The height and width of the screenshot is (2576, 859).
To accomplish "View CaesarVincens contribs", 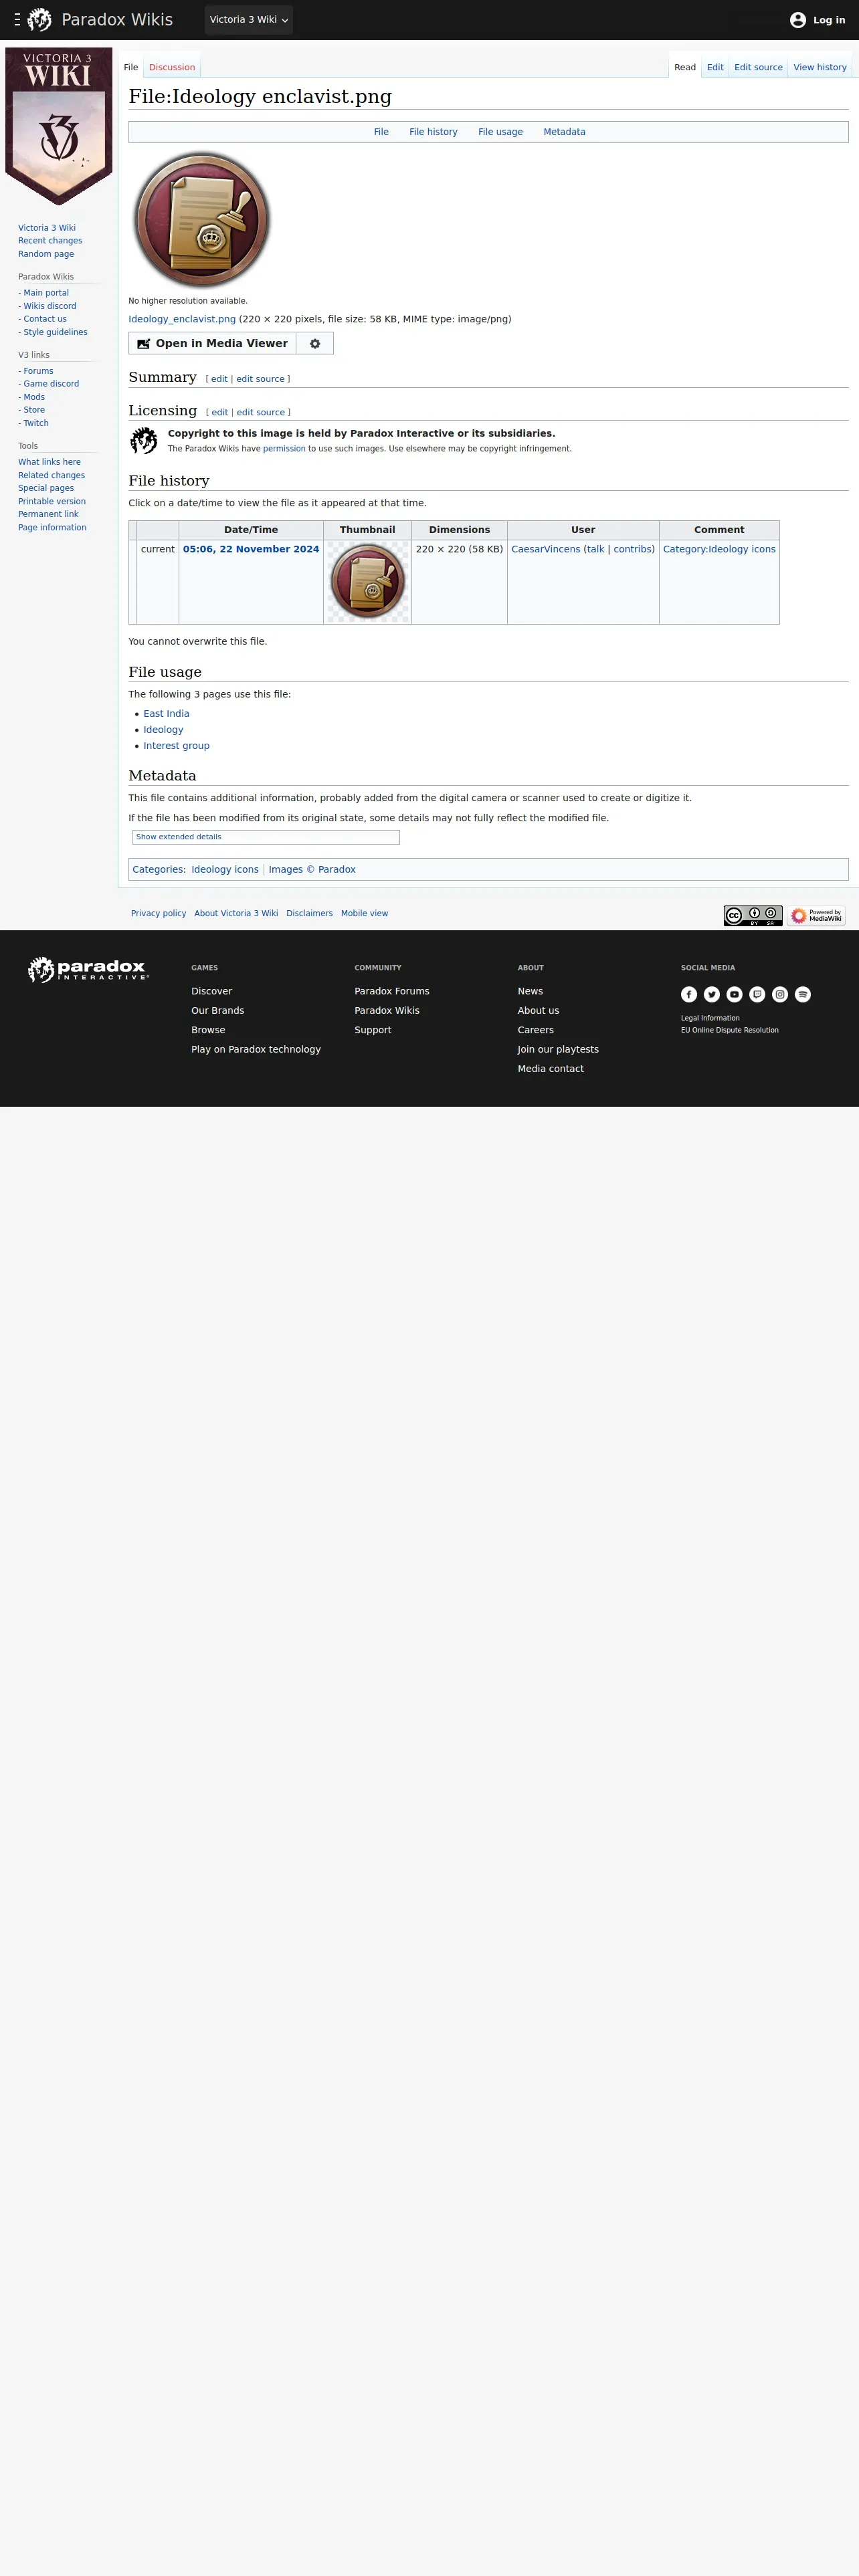I will [632, 549].
